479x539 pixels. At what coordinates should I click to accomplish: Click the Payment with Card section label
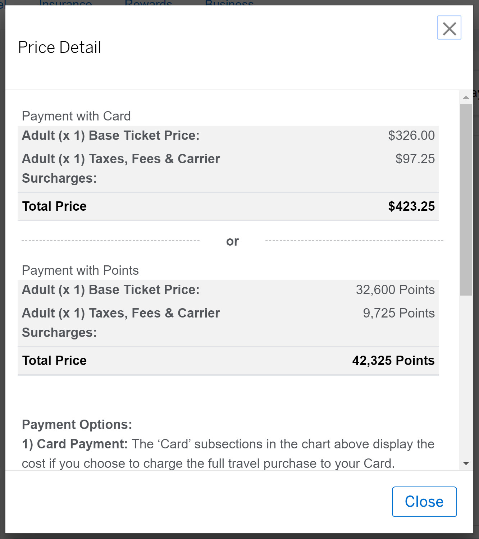tap(76, 116)
